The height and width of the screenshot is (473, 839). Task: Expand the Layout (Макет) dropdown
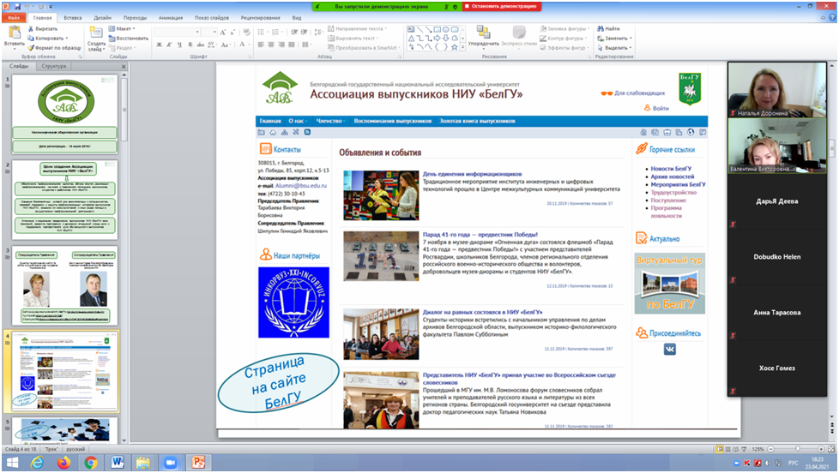pos(130,28)
